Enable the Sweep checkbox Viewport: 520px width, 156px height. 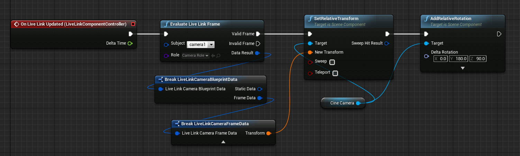pyautogui.click(x=332, y=62)
